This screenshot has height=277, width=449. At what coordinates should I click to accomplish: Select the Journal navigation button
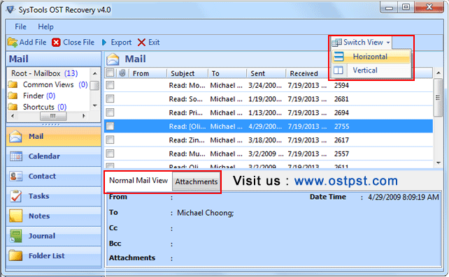point(54,236)
